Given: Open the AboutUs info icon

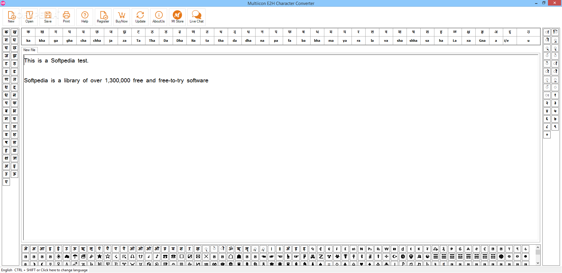Looking at the screenshot, I should (159, 17).
